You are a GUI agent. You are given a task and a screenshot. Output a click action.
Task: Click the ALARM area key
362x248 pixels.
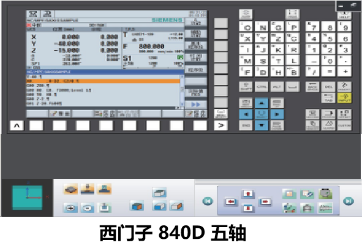(328, 126)
